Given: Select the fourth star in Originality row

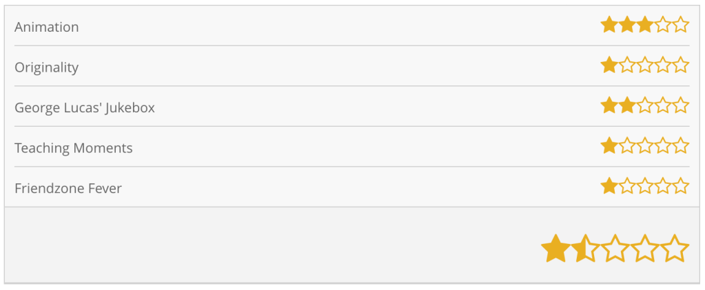Looking at the screenshot, I should (663, 66).
